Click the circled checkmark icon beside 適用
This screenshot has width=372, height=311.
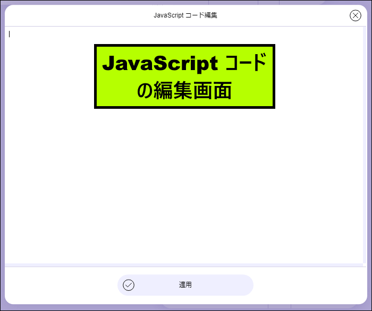pyautogui.click(x=129, y=285)
